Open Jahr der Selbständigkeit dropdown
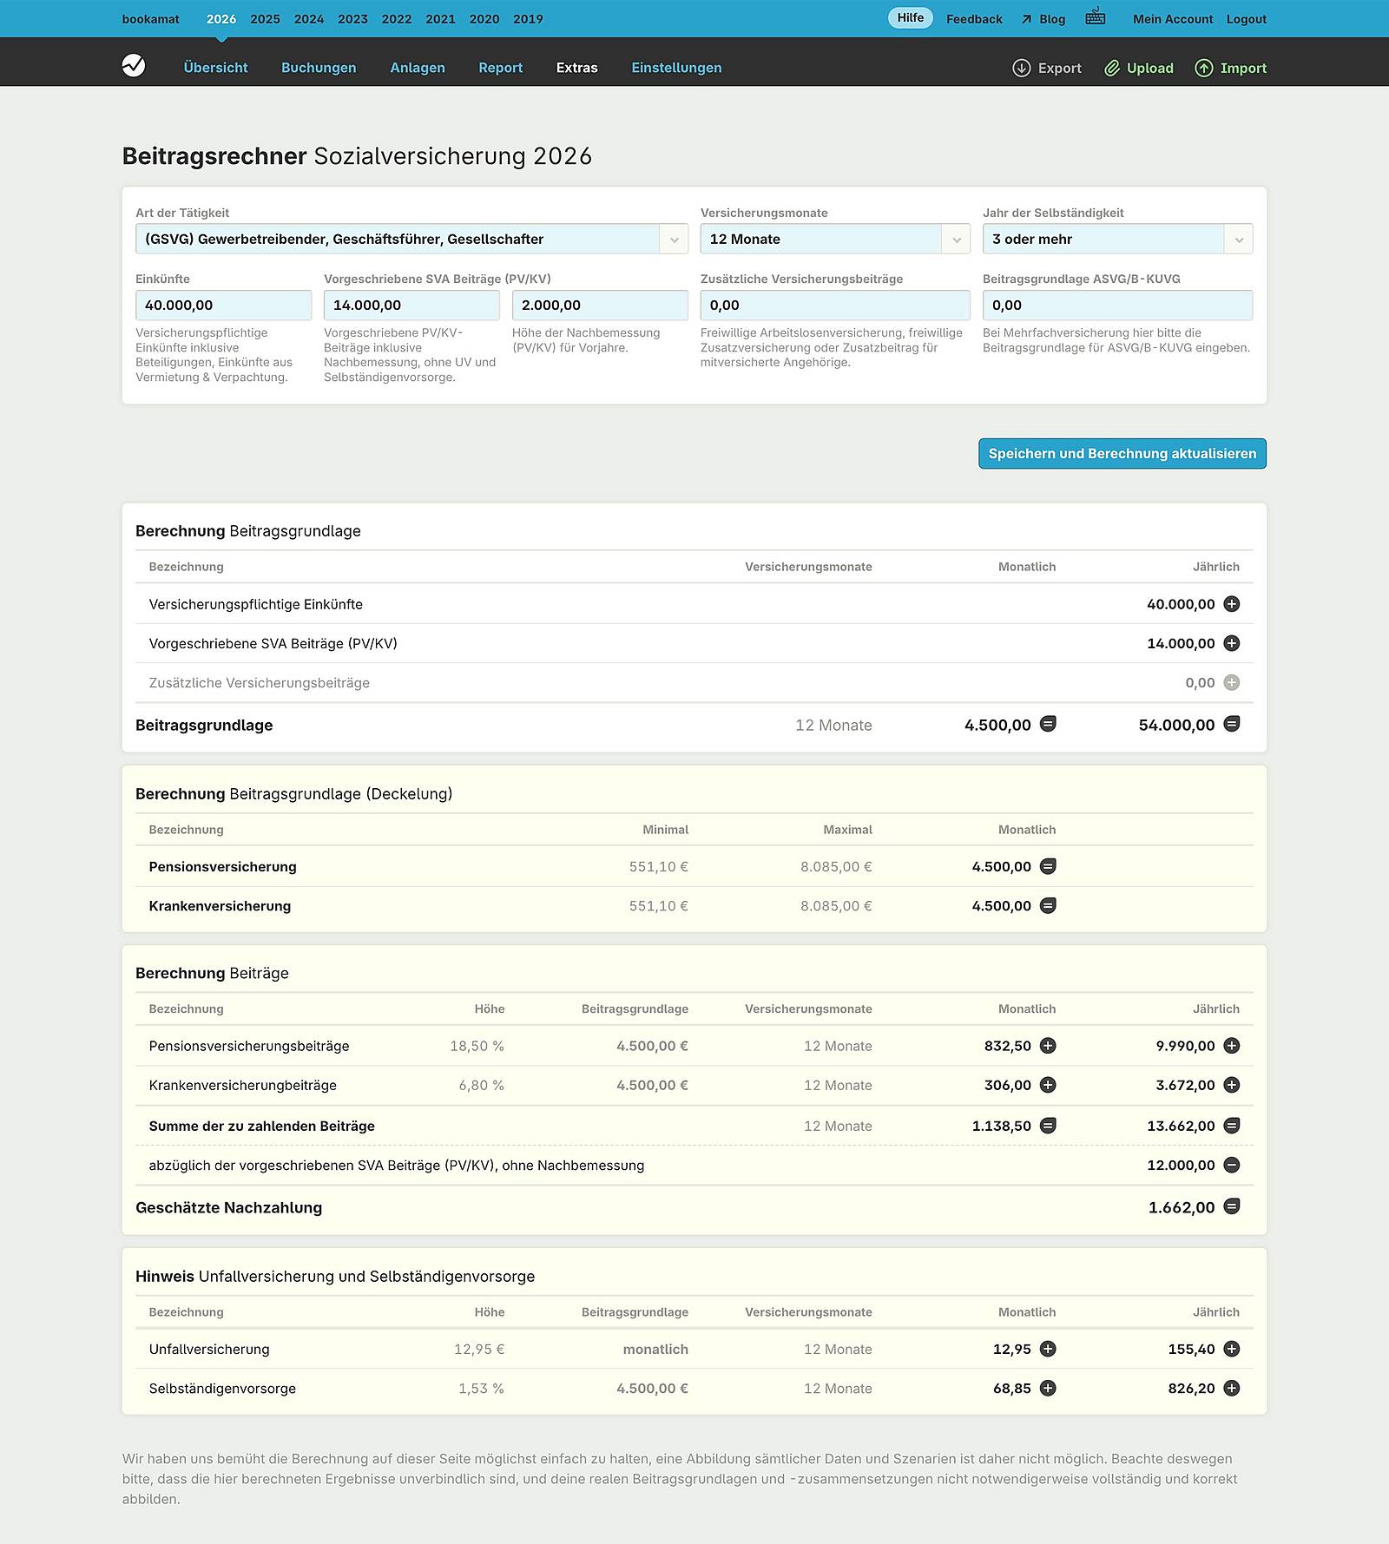The image size is (1389, 1544). 1116,239
